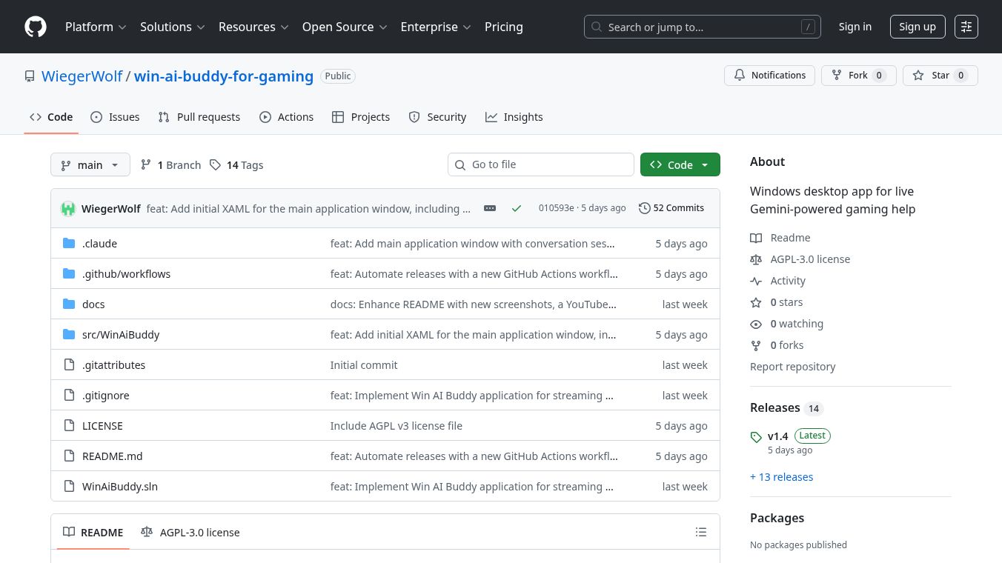Expand the green Code dropdown

[680, 164]
